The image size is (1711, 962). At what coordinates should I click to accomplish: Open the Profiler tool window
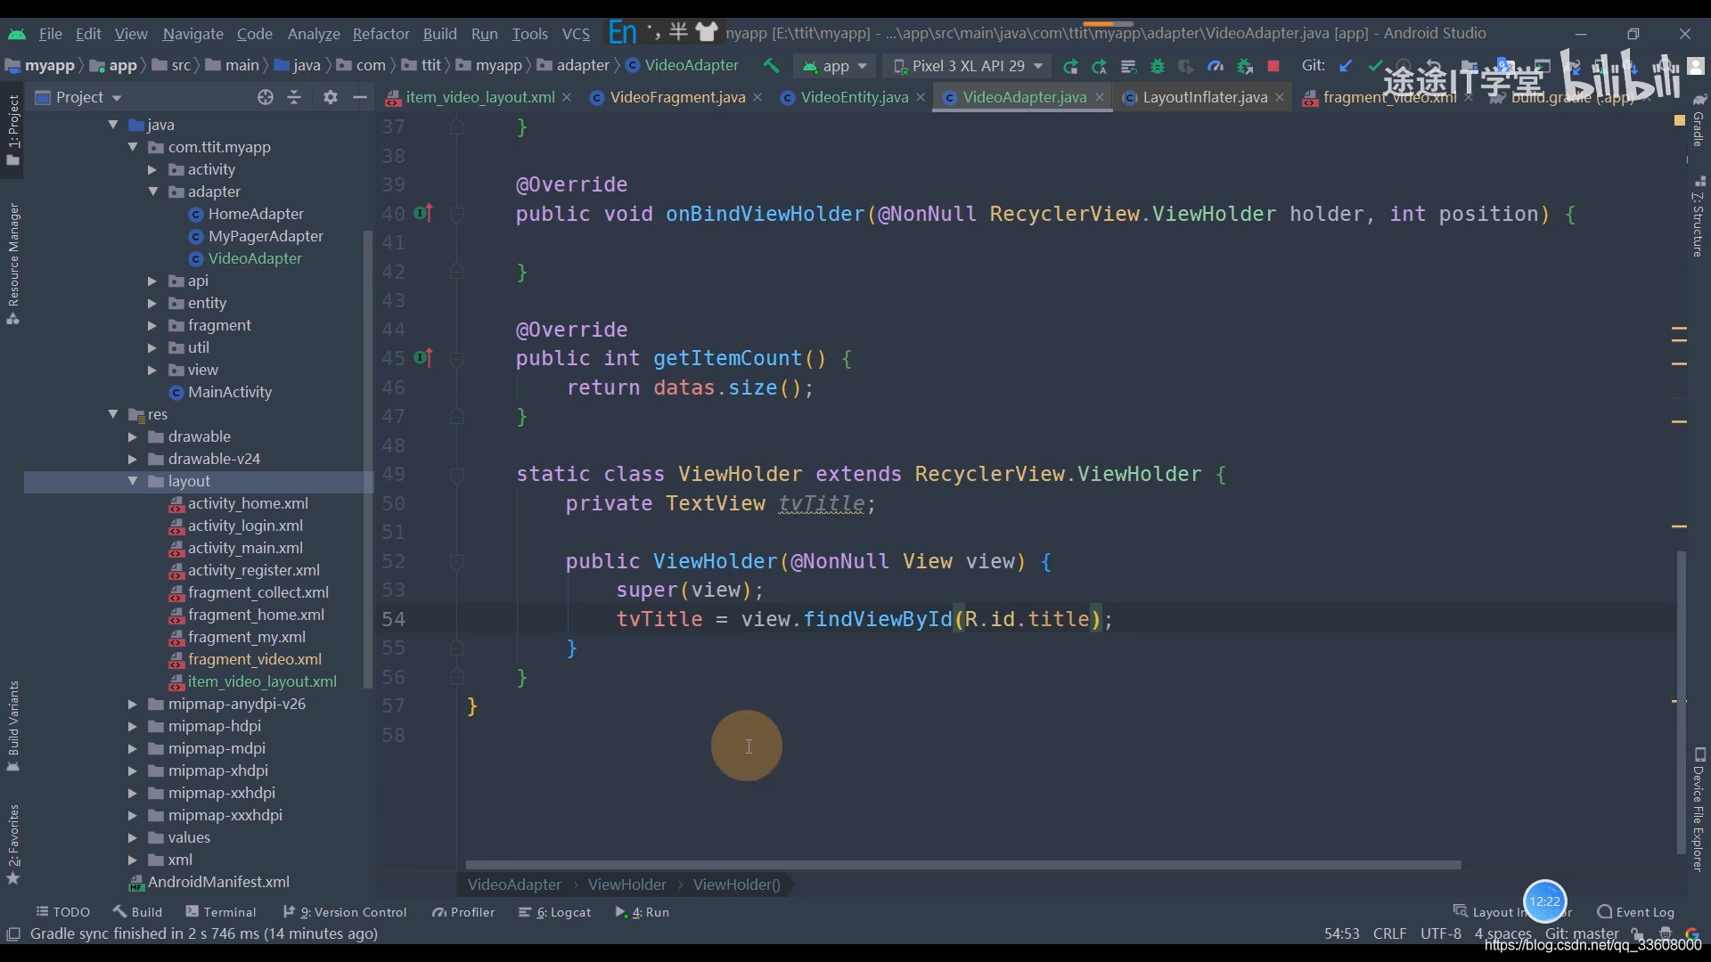[x=463, y=912]
